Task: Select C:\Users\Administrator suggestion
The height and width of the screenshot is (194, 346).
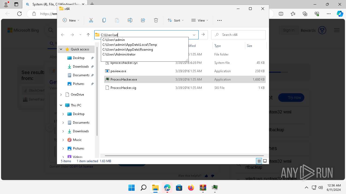Action: 145,54
